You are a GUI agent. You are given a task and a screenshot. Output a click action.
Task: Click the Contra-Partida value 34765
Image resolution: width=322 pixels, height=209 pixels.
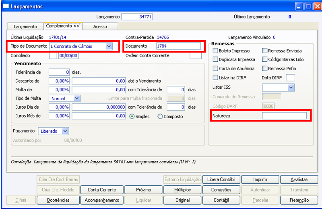(x=163, y=37)
